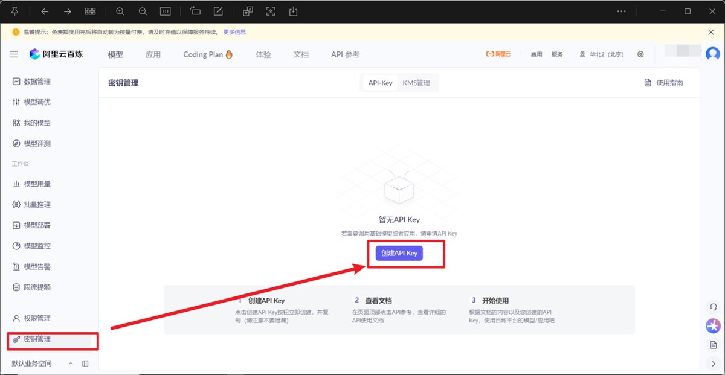Open the 使用指南 guide link
This screenshot has height=375, width=725.
pyautogui.click(x=664, y=83)
